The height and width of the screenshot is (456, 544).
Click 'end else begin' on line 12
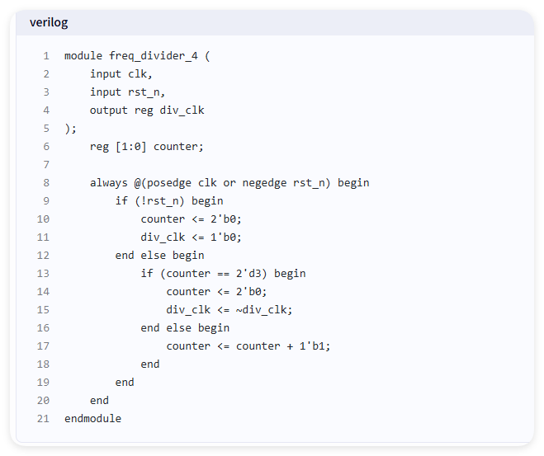point(159,256)
